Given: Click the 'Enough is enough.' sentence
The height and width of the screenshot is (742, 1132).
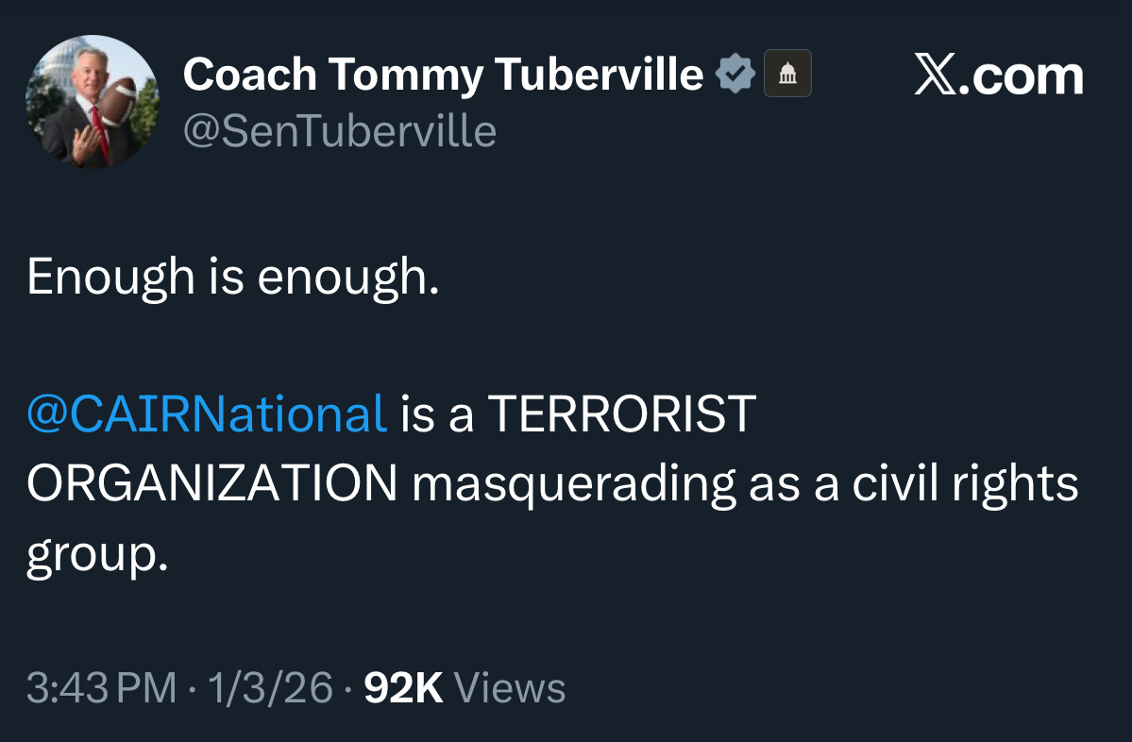Looking at the screenshot, I should (232, 278).
